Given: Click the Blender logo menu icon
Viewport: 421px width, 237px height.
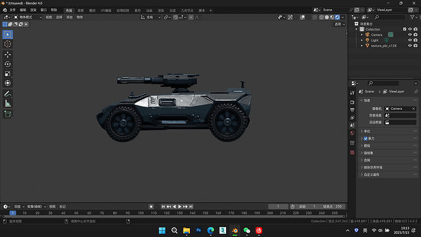Looking at the screenshot, I should [5, 10].
